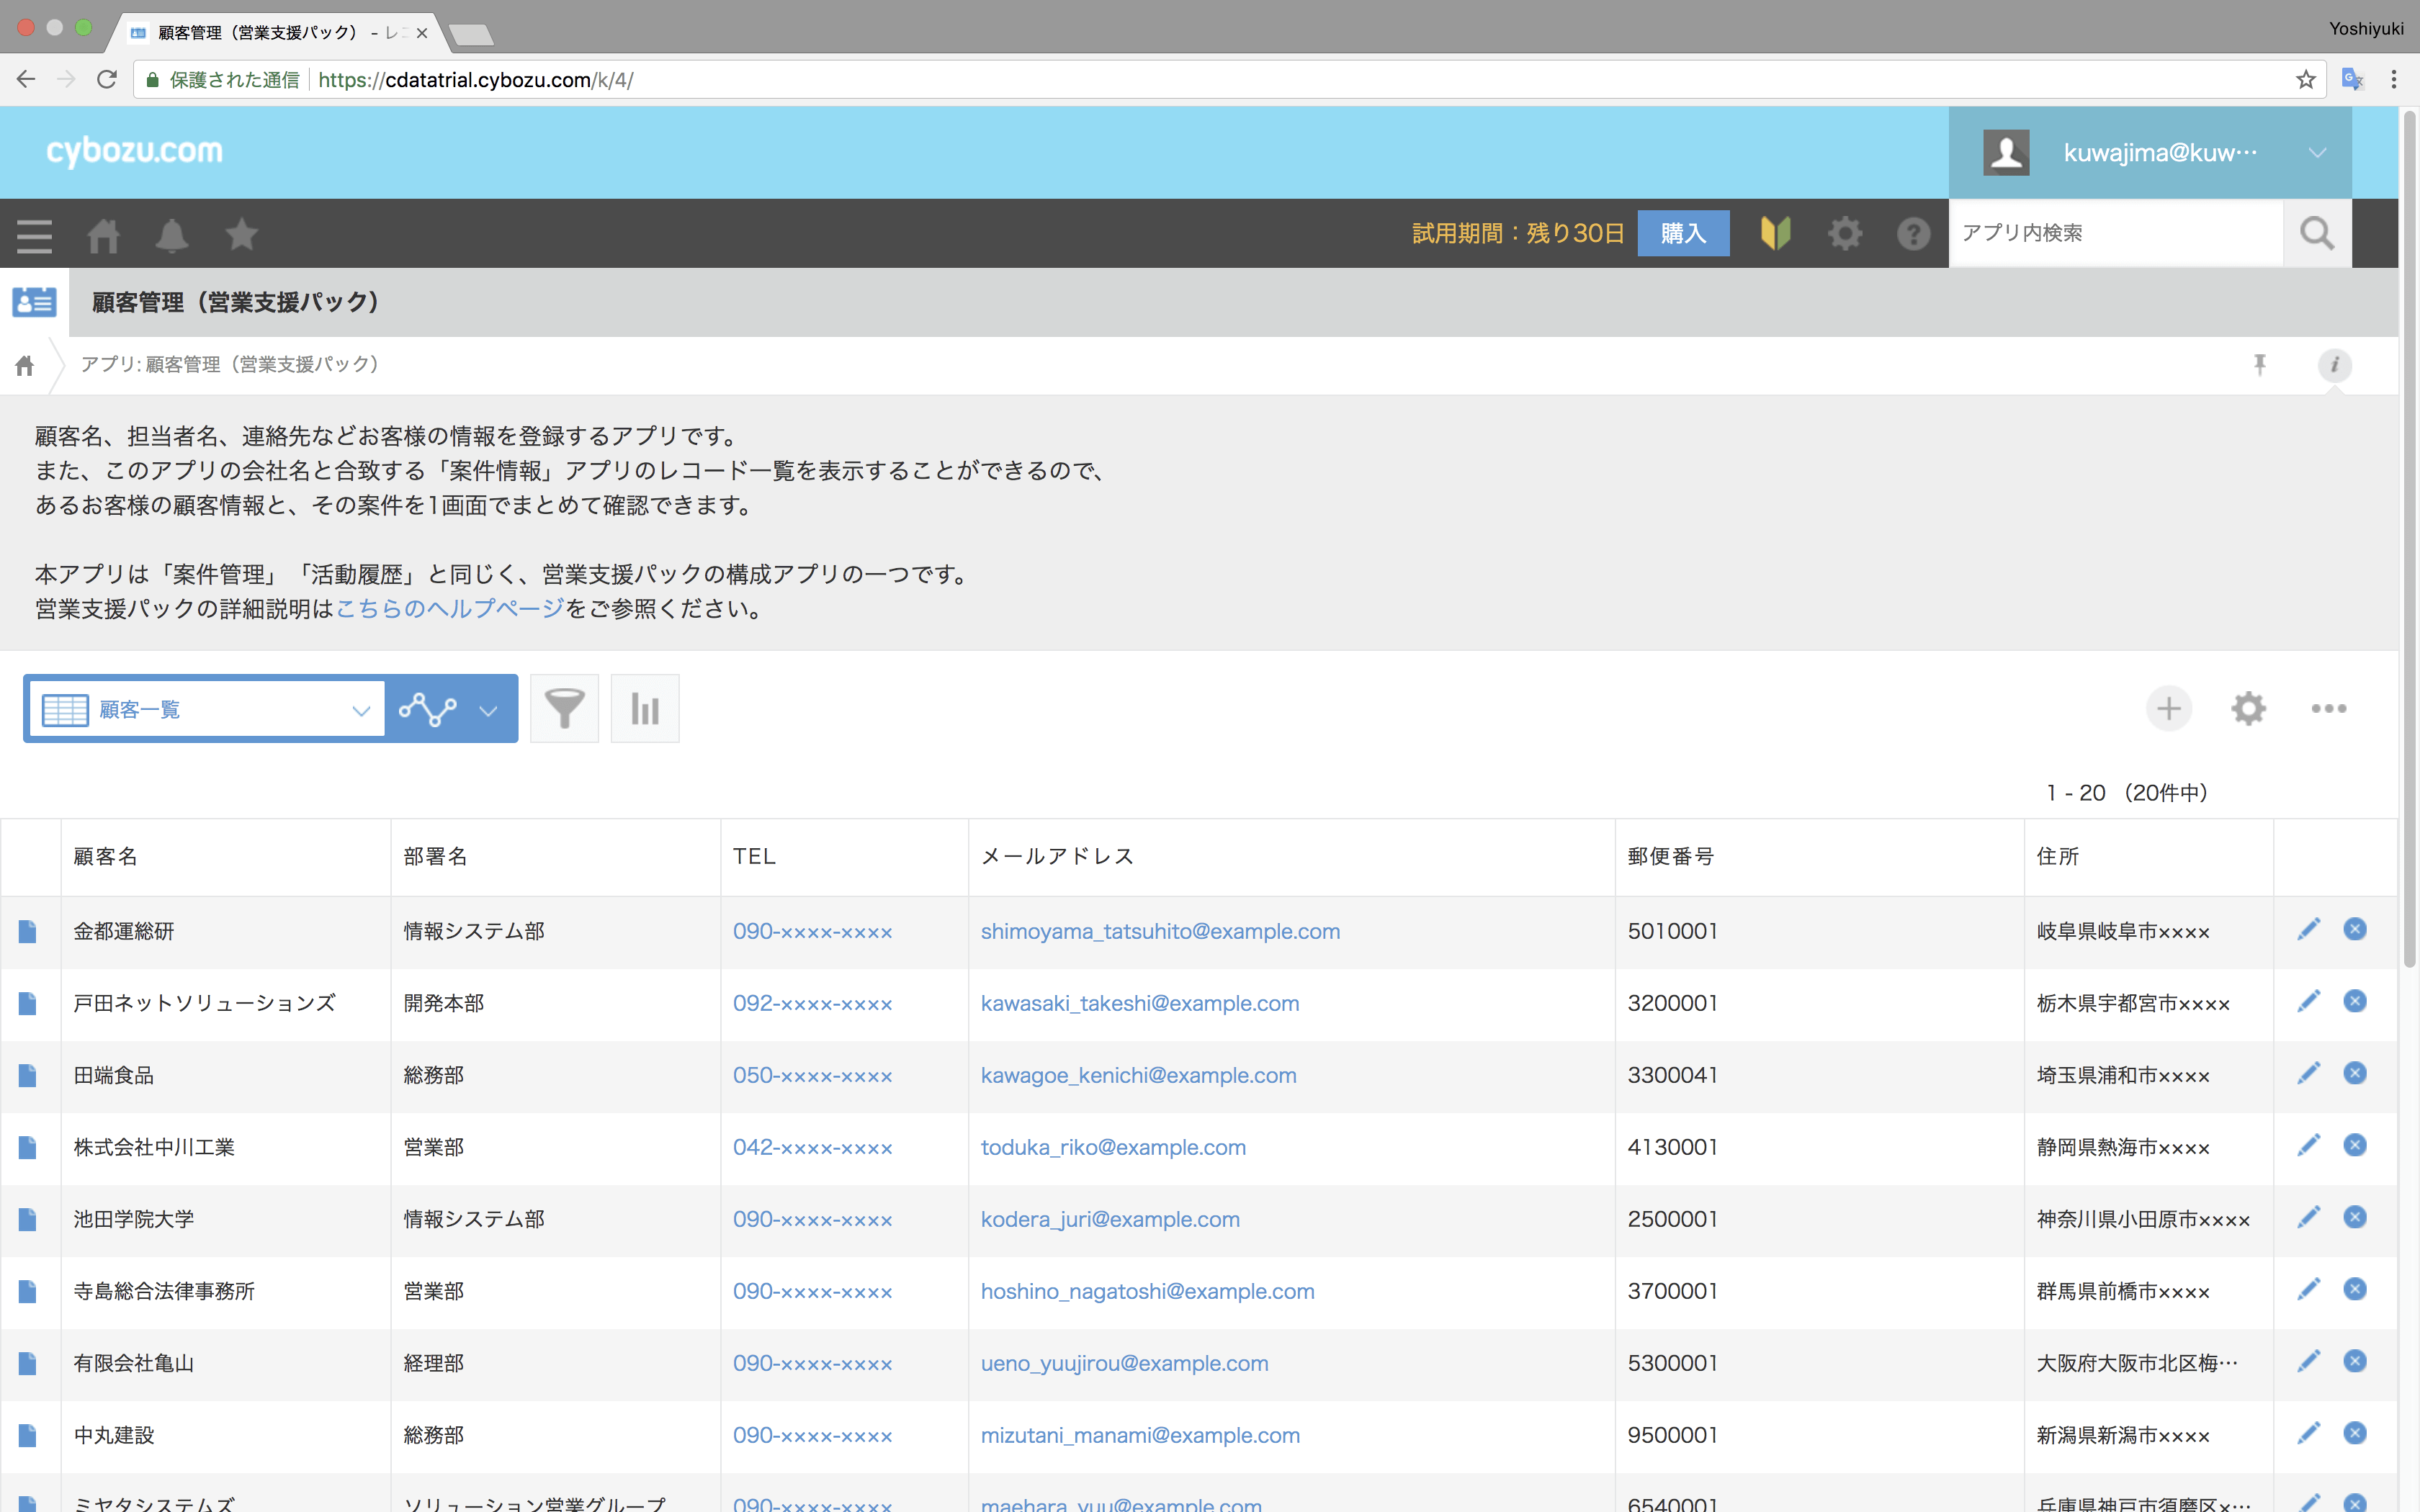2420x1512 pixels.
Task: Click the 購入 purchase button
Action: pyautogui.click(x=1683, y=233)
